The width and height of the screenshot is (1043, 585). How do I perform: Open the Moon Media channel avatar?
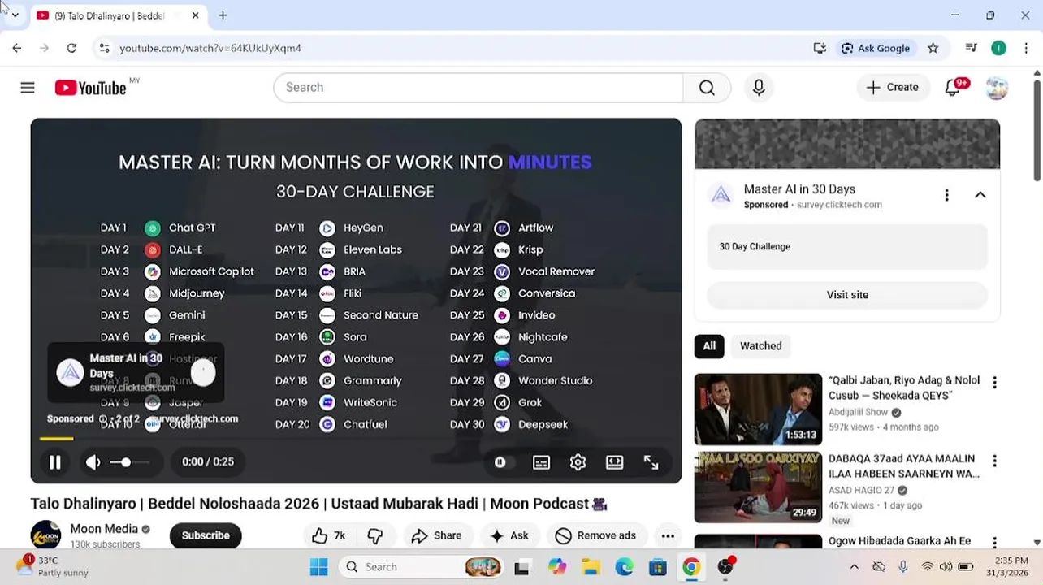point(45,535)
